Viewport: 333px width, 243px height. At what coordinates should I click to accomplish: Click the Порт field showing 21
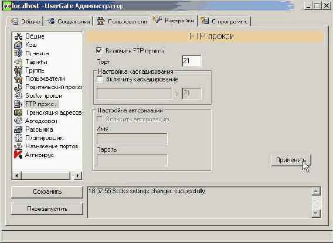191,61
